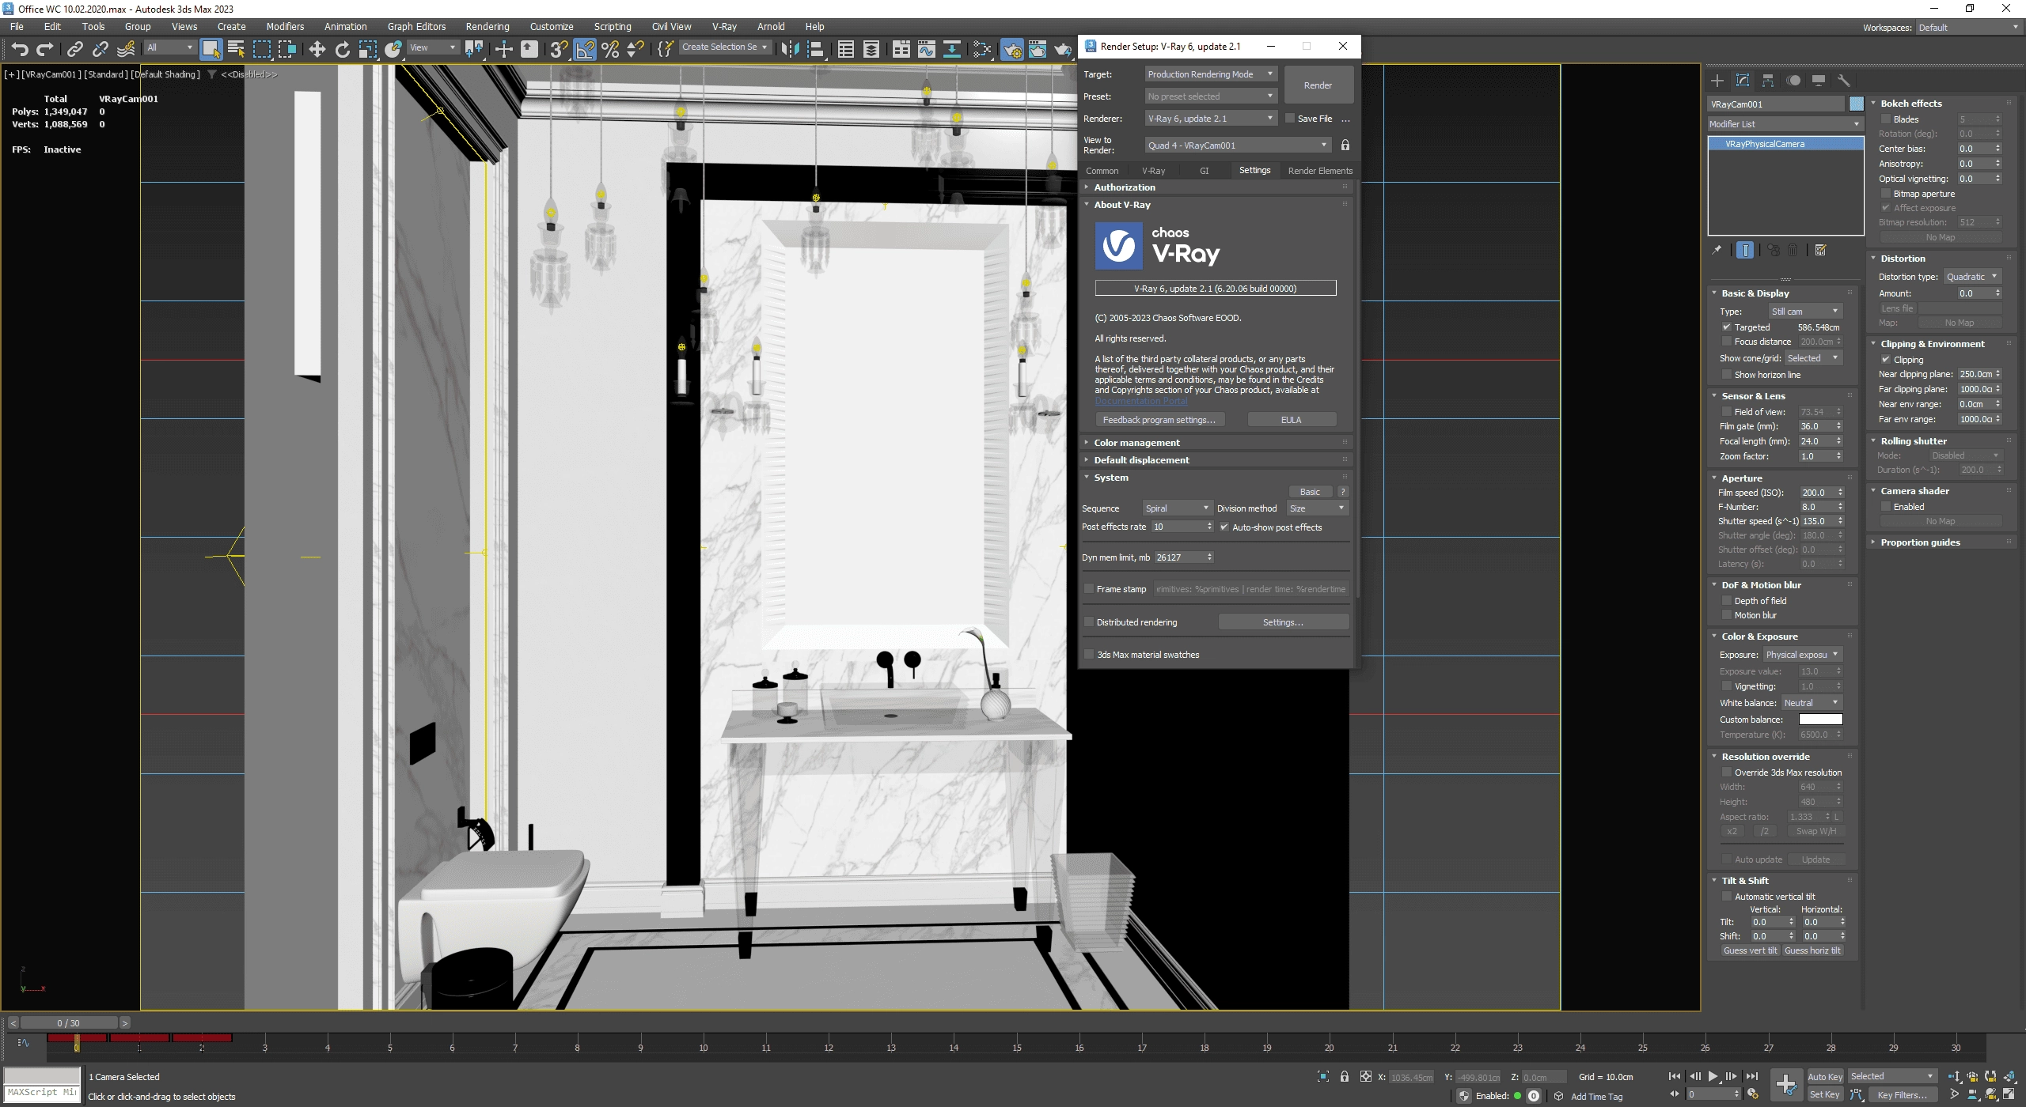The width and height of the screenshot is (2026, 1107).
Task: Enable Show horizon line checkbox
Action: pyautogui.click(x=1727, y=375)
